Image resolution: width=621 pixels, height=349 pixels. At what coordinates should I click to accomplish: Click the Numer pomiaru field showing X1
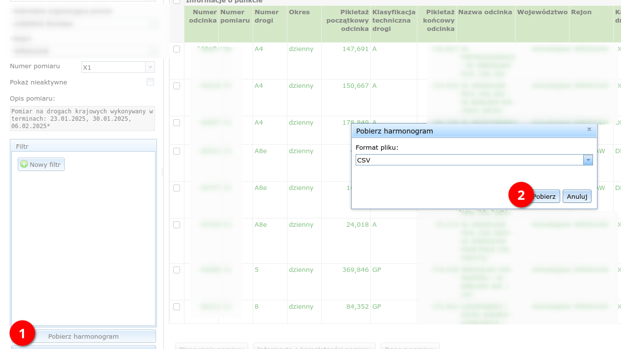(113, 67)
